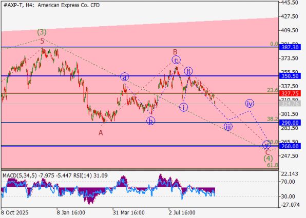
Task: Click the 373.50 price axis label
Action: pos(290,58)
